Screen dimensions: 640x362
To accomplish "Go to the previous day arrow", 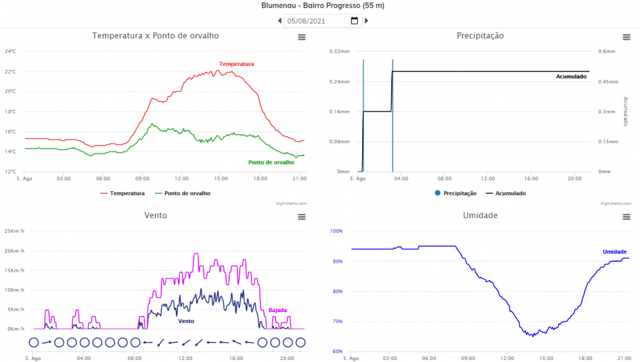I will coord(280,21).
